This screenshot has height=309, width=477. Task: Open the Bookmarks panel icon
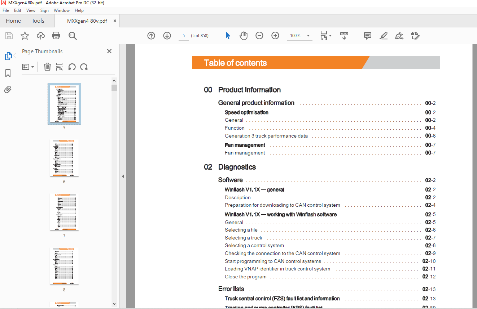8,73
